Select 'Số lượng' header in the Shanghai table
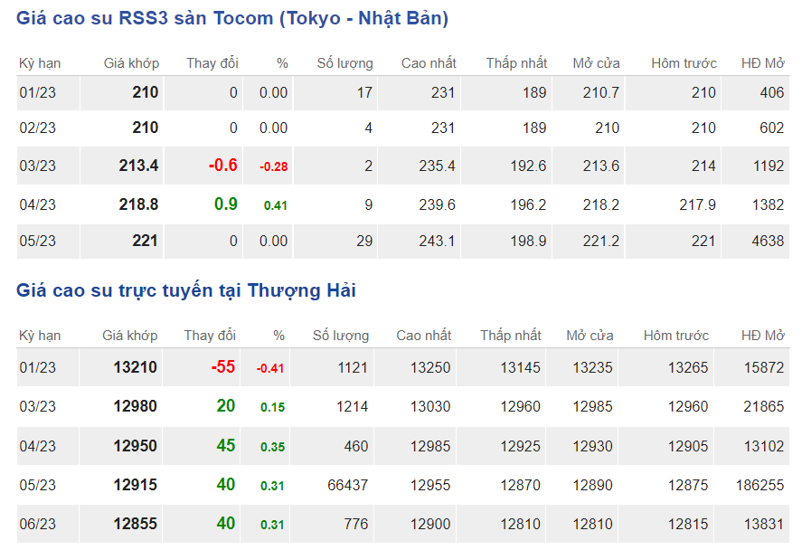The height and width of the screenshot is (550, 802). (341, 336)
